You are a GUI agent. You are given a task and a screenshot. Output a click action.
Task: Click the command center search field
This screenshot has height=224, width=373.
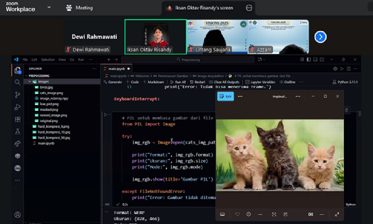click(188, 60)
